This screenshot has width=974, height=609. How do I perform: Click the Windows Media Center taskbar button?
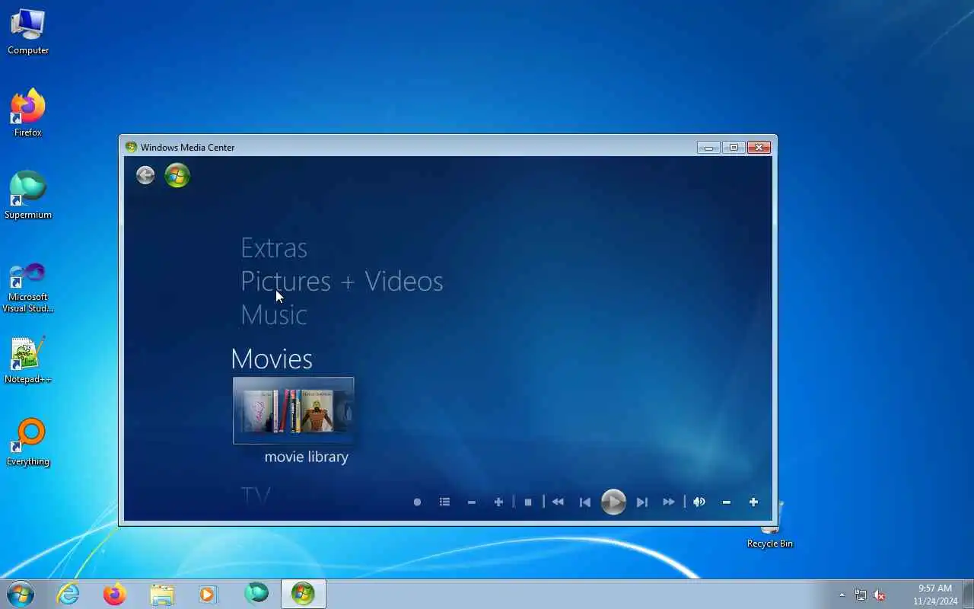click(304, 594)
